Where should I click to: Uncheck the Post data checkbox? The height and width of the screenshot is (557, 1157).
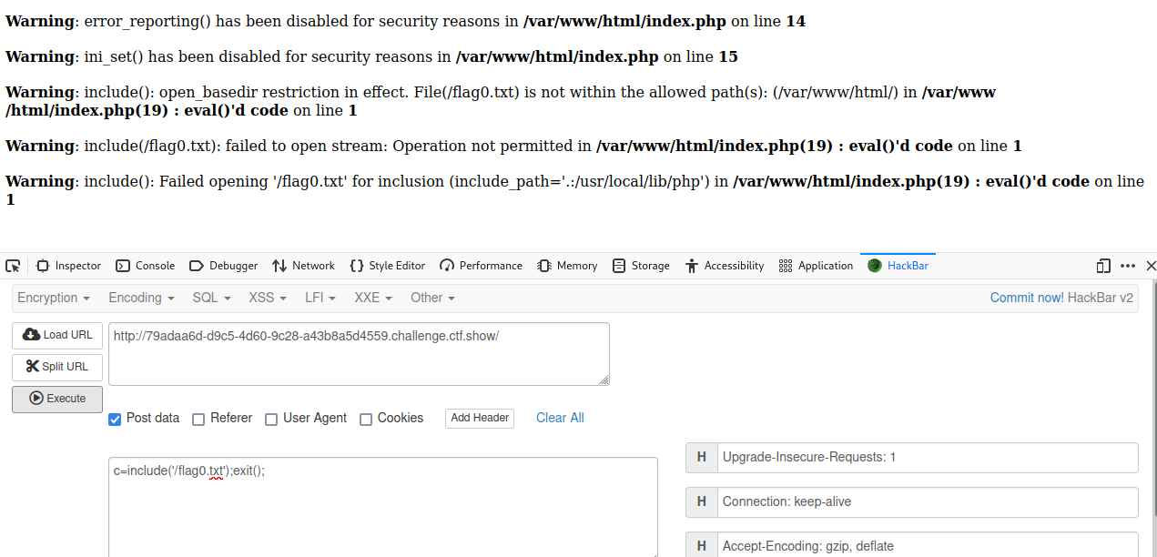point(115,419)
